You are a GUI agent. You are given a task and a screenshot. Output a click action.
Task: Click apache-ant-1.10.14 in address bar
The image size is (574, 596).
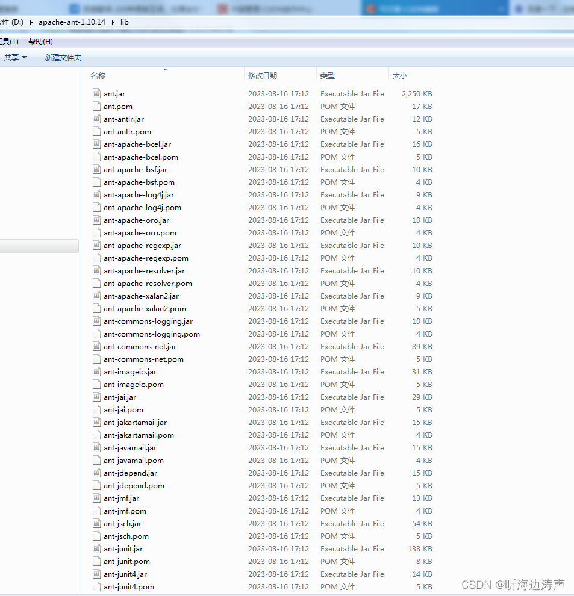click(72, 22)
